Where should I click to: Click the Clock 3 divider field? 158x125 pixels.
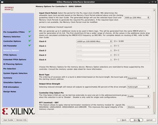132,55
